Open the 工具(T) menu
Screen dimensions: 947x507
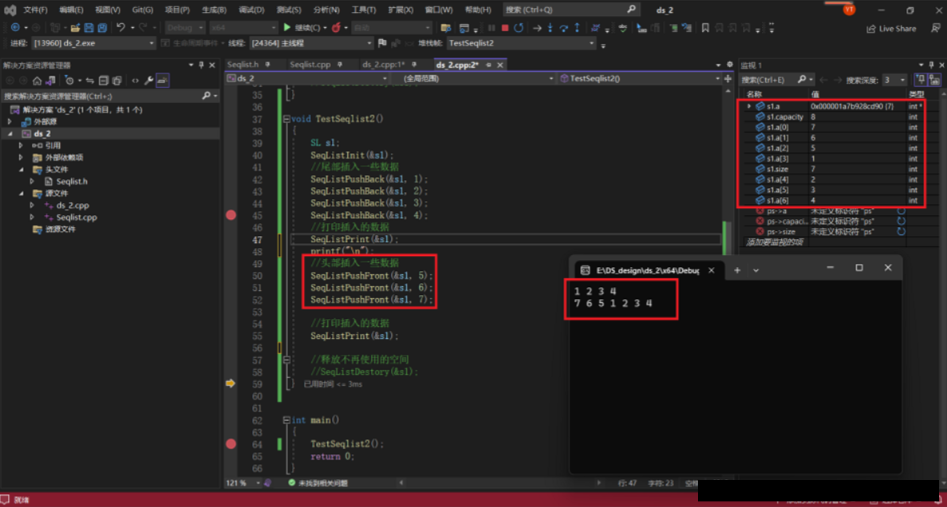[x=363, y=10]
